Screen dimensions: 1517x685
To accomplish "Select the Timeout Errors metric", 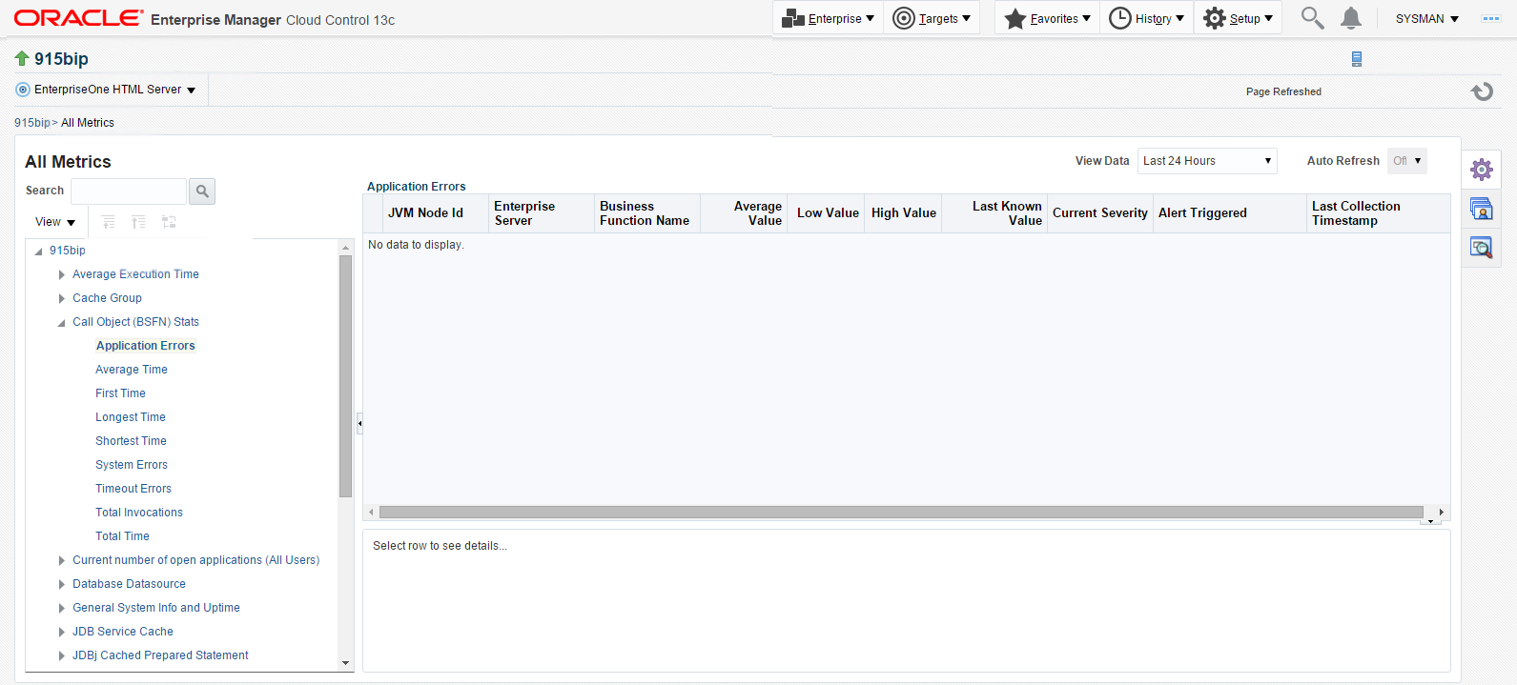I will tap(133, 489).
